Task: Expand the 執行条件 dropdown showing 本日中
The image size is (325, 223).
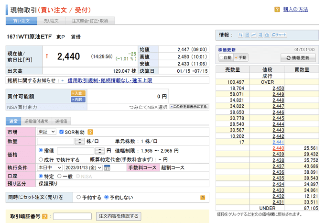Action: click(49, 168)
